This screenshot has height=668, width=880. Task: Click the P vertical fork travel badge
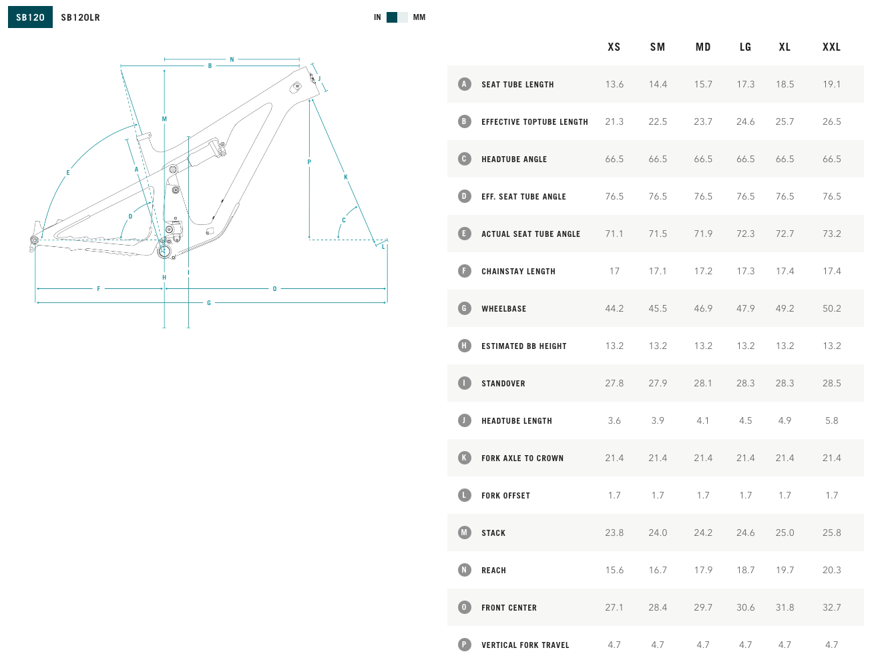point(464,645)
